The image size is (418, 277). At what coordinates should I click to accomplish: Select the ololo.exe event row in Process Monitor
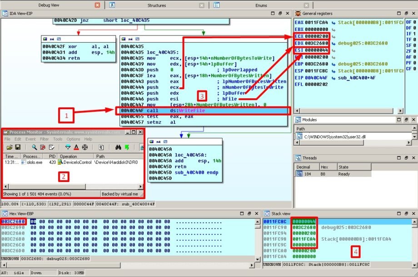coord(73,162)
